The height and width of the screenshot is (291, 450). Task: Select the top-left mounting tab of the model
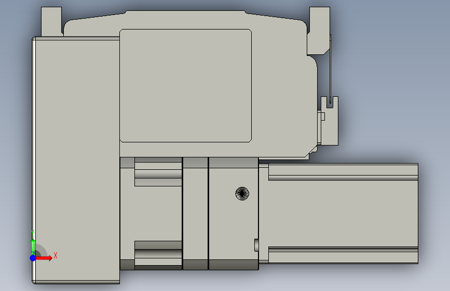(x=51, y=21)
